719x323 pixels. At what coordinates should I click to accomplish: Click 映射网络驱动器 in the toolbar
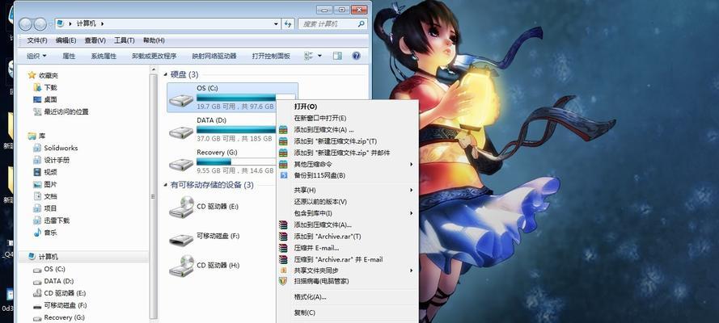click(x=214, y=56)
